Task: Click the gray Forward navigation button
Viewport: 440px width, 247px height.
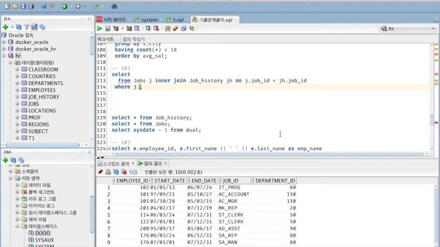Action: point(78,6)
